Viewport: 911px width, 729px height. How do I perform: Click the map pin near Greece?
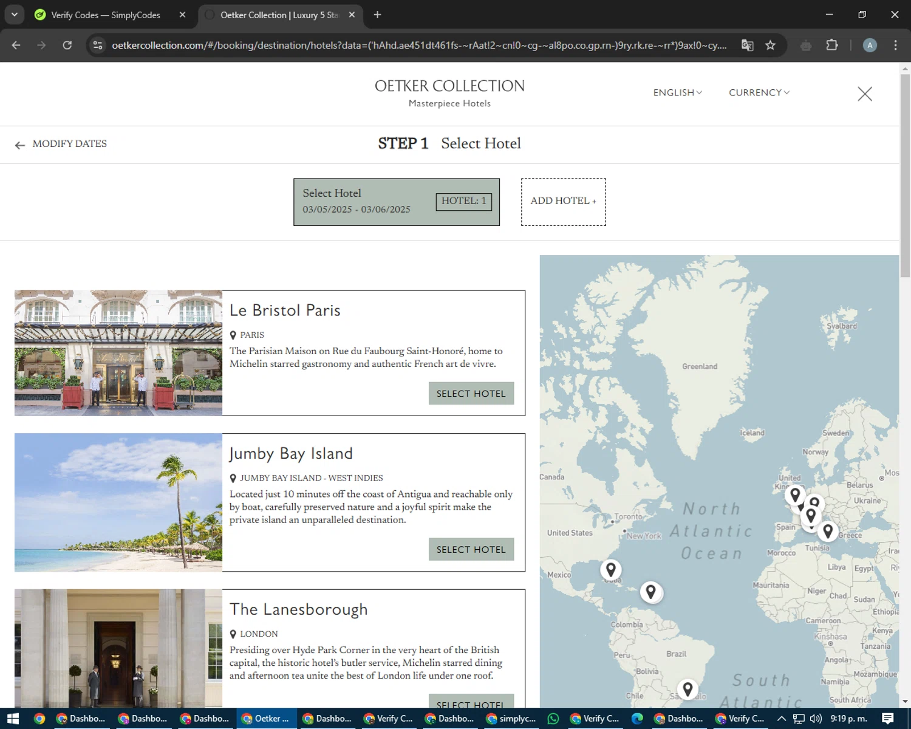click(828, 531)
